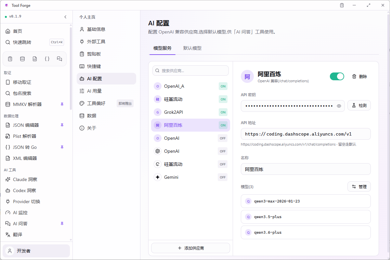This screenshot has width=390, height=260.
Task: Select AI 配置 in settings menu
Action: (x=106, y=79)
